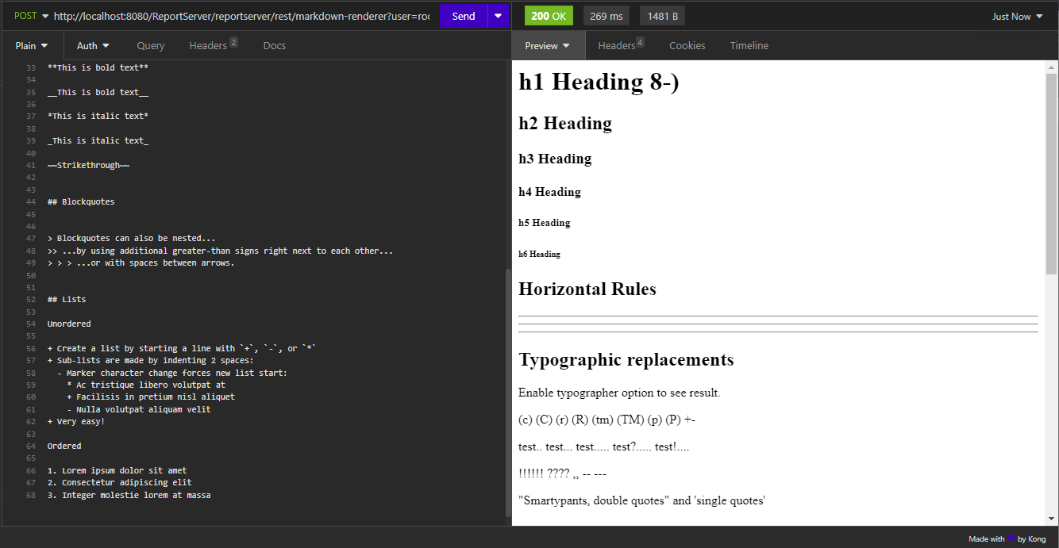Viewport: 1059px width, 548px height.
Task: Click "3. Integer molestie lorem at massa" line
Action: (129, 495)
